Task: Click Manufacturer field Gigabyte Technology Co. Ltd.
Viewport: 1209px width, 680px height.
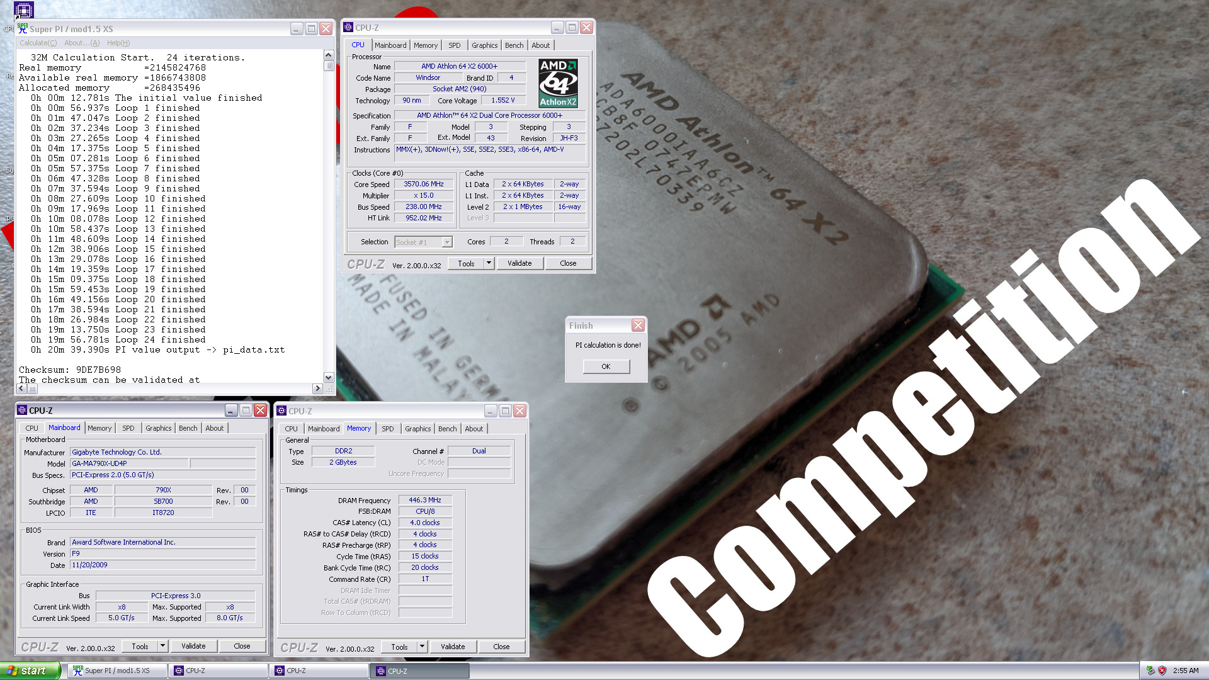Action: coord(162,452)
